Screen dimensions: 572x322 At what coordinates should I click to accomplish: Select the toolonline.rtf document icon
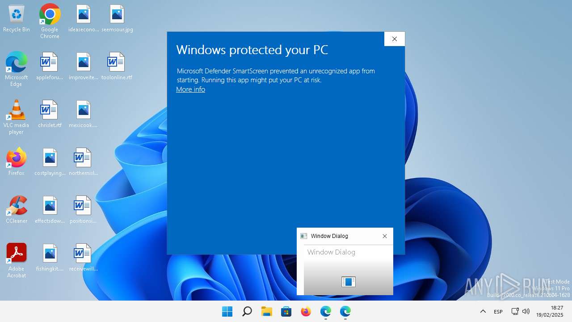[117, 67]
